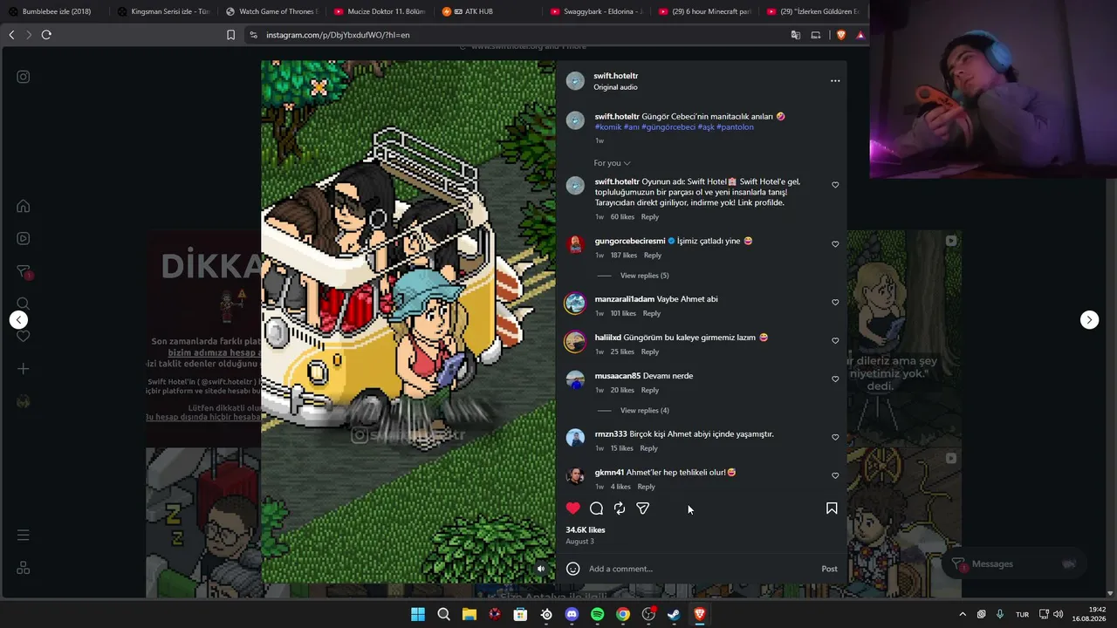Reply to haliilxd's comment

pos(650,352)
